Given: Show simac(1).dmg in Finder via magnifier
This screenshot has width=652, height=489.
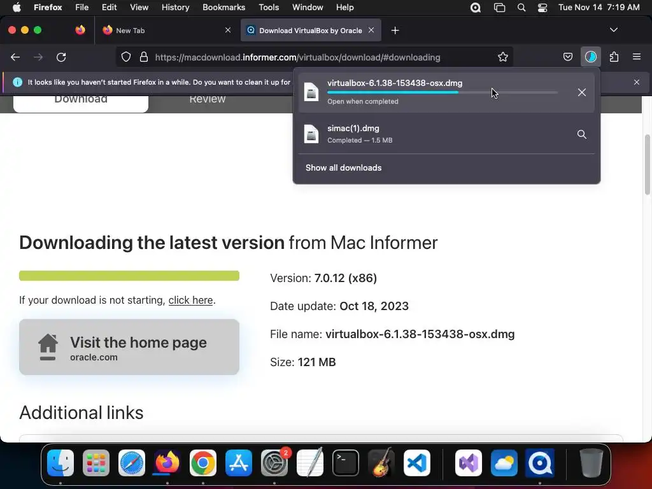Looking at the screenshot, I should tap(582, 134).
